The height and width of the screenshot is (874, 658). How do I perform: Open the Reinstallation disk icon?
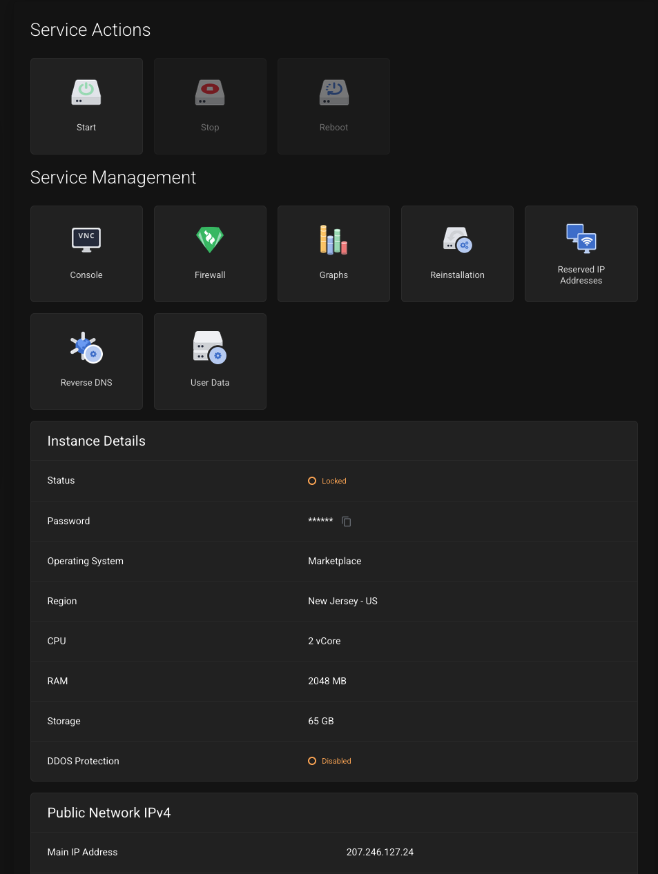coord(457,239)
